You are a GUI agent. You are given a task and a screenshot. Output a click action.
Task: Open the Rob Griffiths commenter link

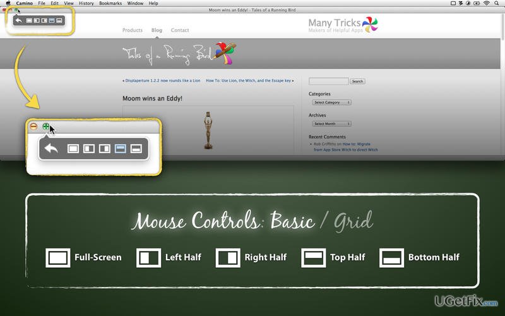(x=324, y=144)
